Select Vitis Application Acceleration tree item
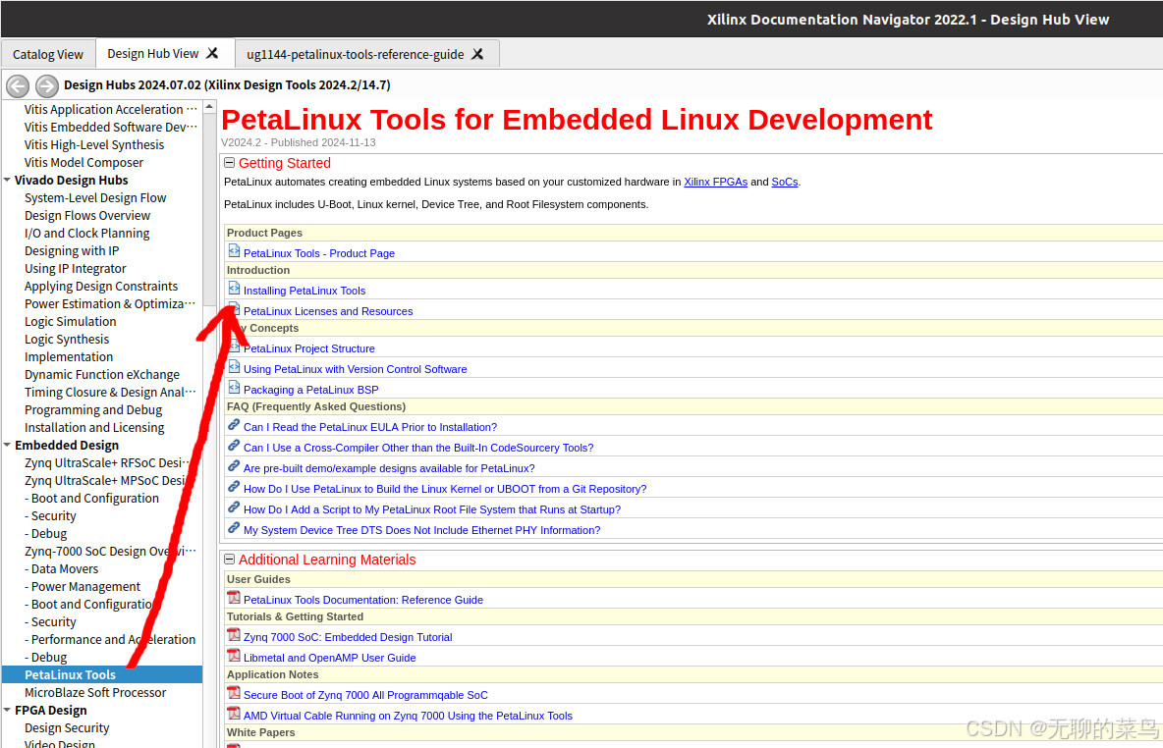This screenshot has width=1163, height=748. click(111, 109)
